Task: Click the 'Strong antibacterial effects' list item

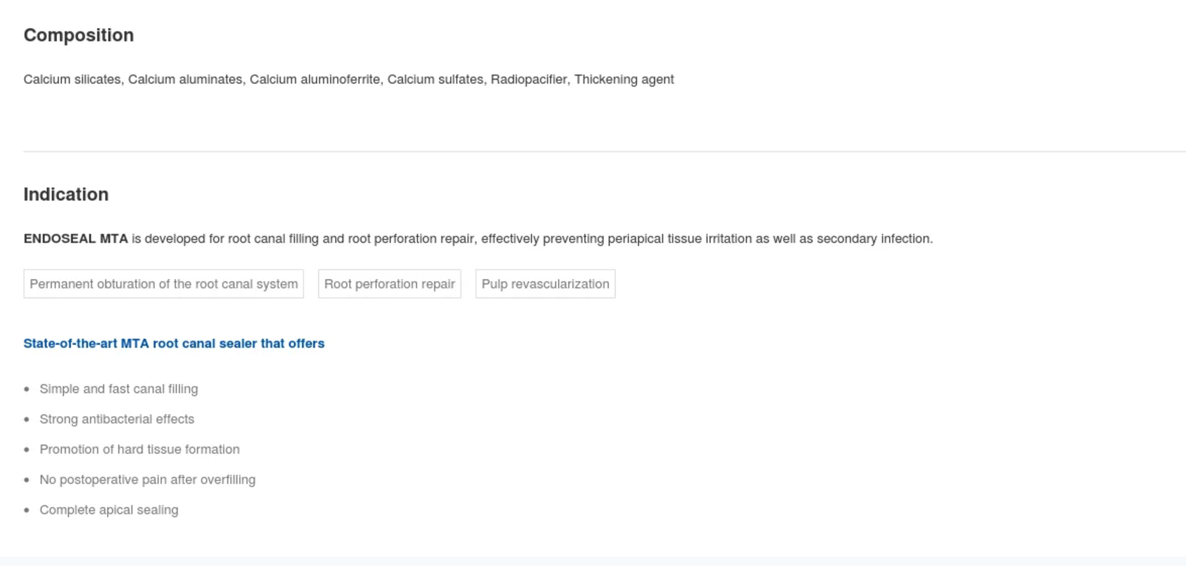Action: coord(117,419)
